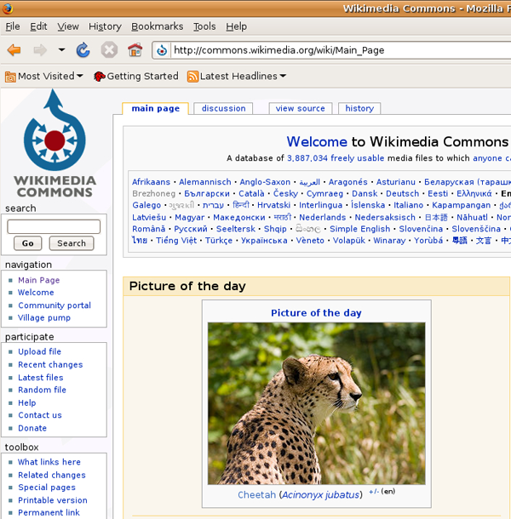Open the Upload file link
Screen dimensions: 511x519
click(39, 351)
